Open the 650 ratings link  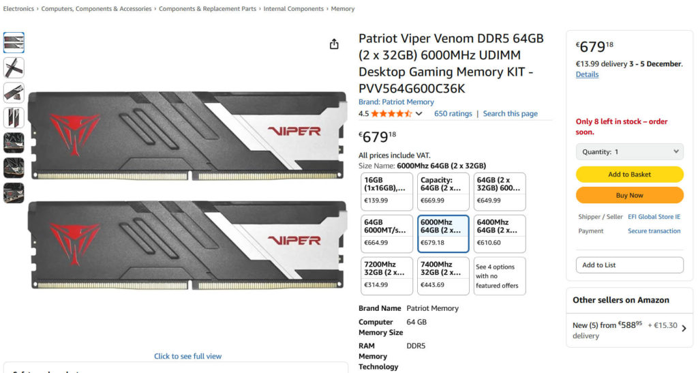coord(453,114)
